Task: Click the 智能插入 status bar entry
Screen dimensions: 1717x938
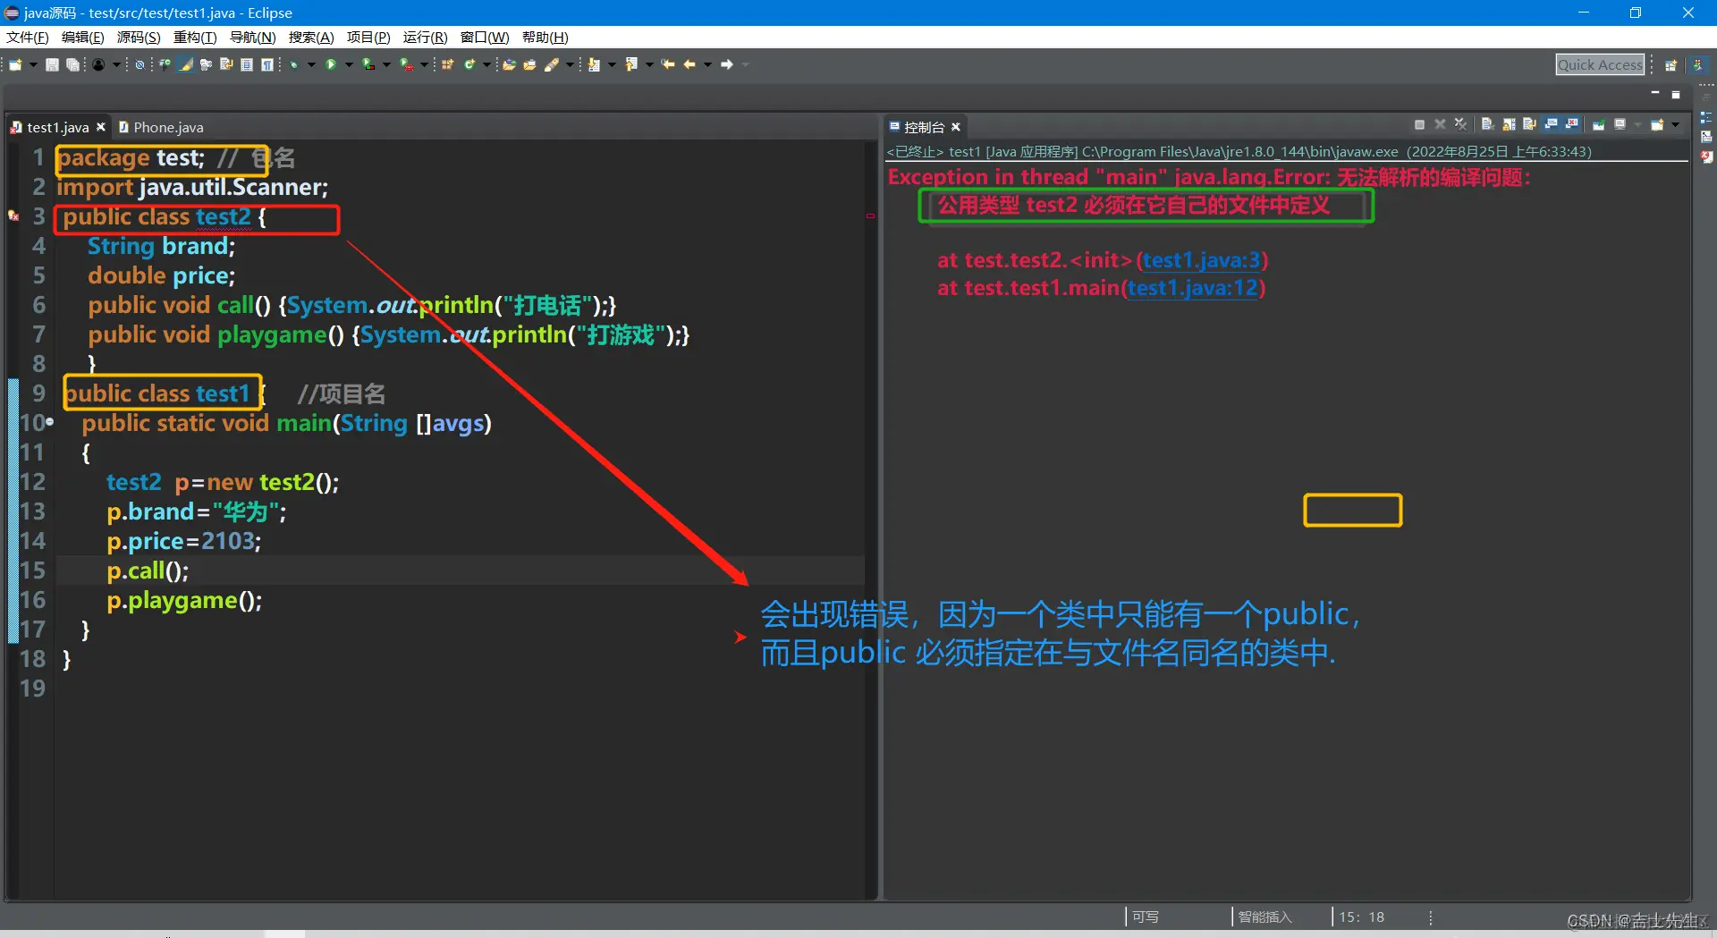Action: point(1264,917)
